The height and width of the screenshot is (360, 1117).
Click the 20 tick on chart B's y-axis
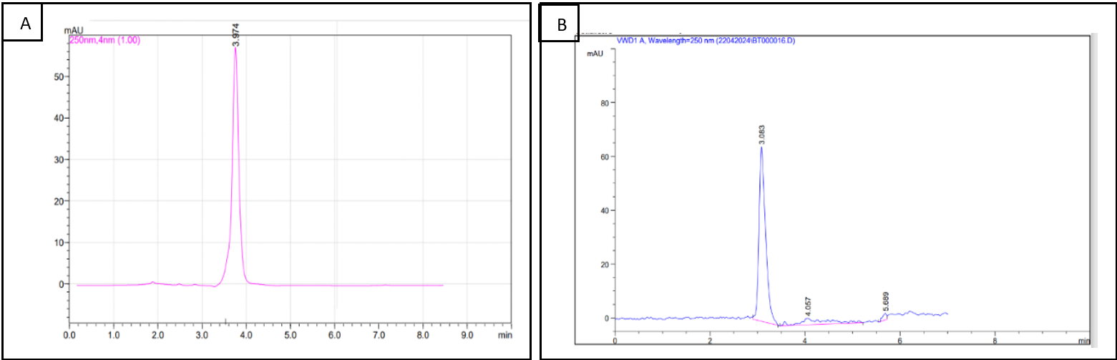tap(603, 265)
